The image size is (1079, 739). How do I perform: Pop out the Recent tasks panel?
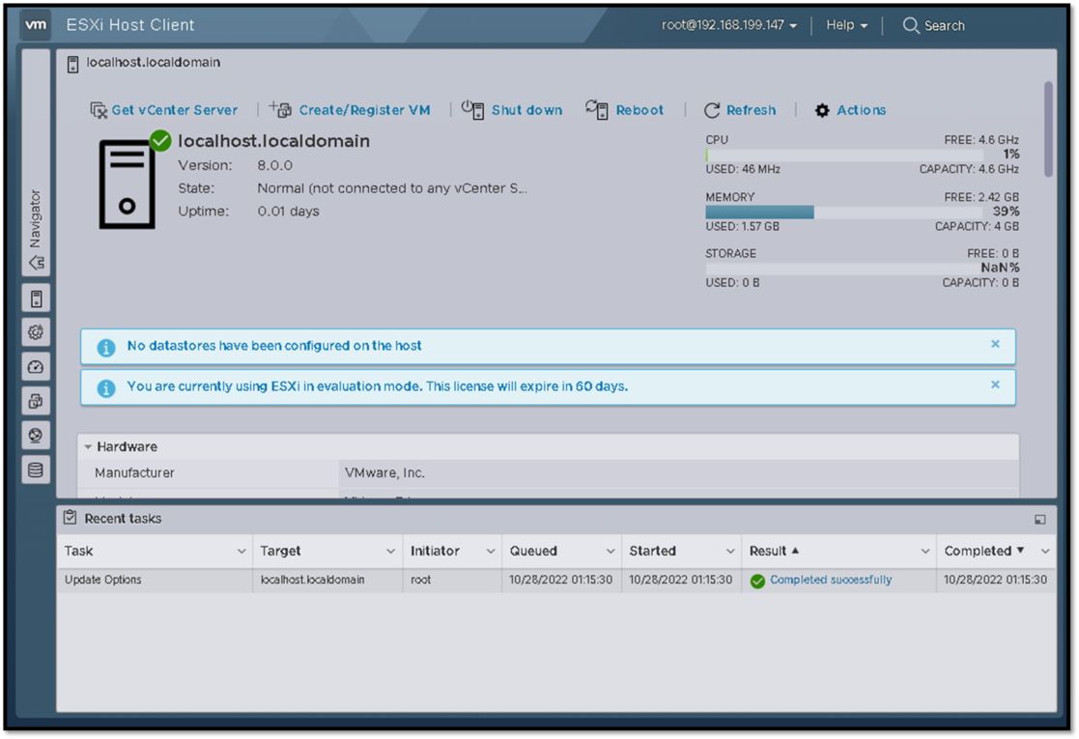1040,519
